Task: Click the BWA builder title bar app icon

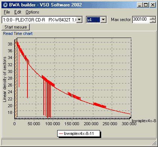Action: (x=5, y=5)
